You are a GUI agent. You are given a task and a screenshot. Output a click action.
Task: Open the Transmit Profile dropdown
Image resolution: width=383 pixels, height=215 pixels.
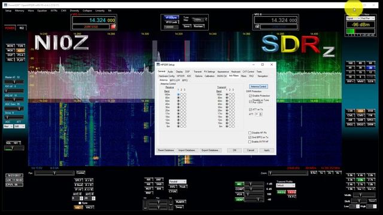tap(285, 186)
